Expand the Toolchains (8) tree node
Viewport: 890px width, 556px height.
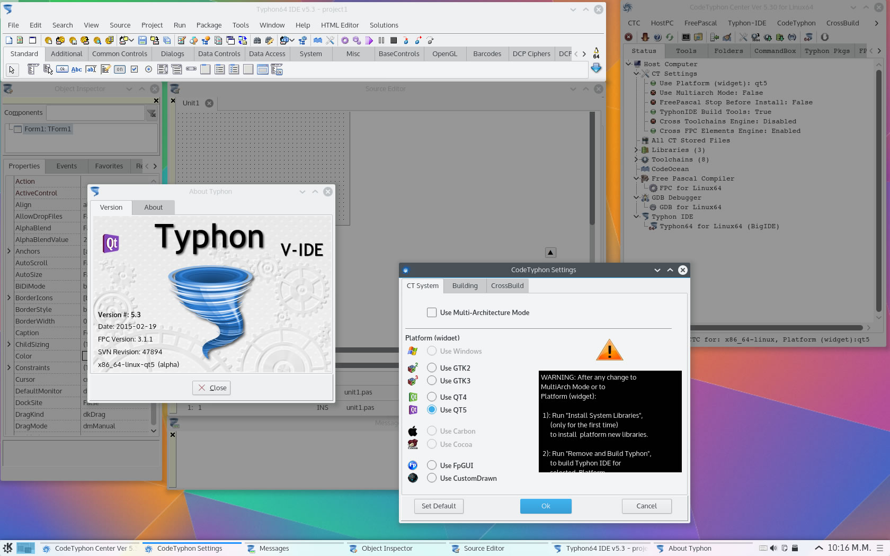pyautogui.click(x=636, y=159)
